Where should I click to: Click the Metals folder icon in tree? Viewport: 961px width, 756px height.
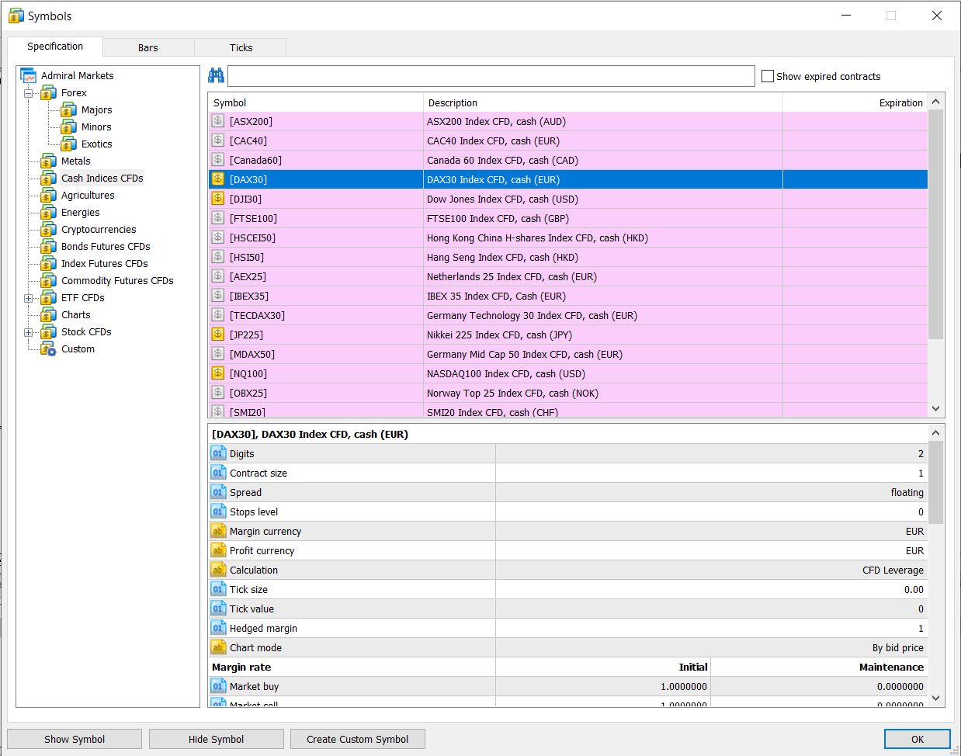pyautogui.click(x=48, y=161)
